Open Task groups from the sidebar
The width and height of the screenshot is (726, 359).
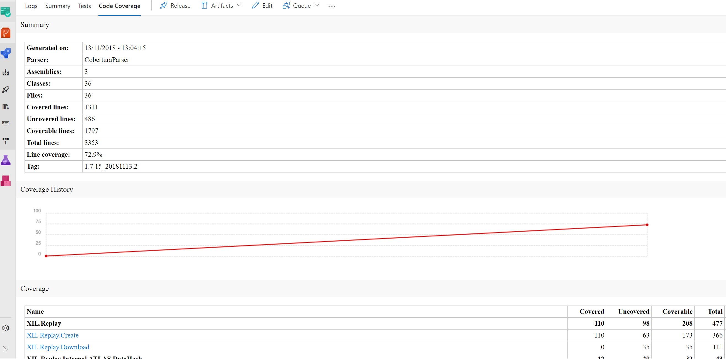6,123
